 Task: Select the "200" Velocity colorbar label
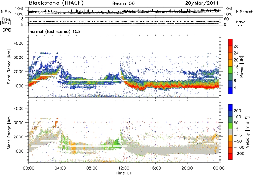coord(238,111)
